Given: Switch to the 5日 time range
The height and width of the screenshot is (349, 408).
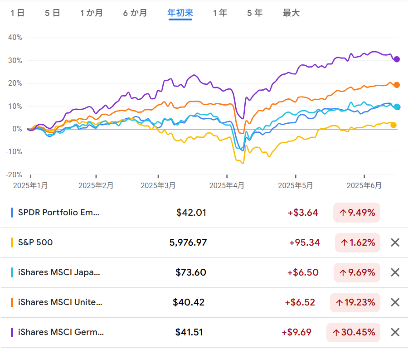Looking at the screenshot, I should (x=52, y=13).
